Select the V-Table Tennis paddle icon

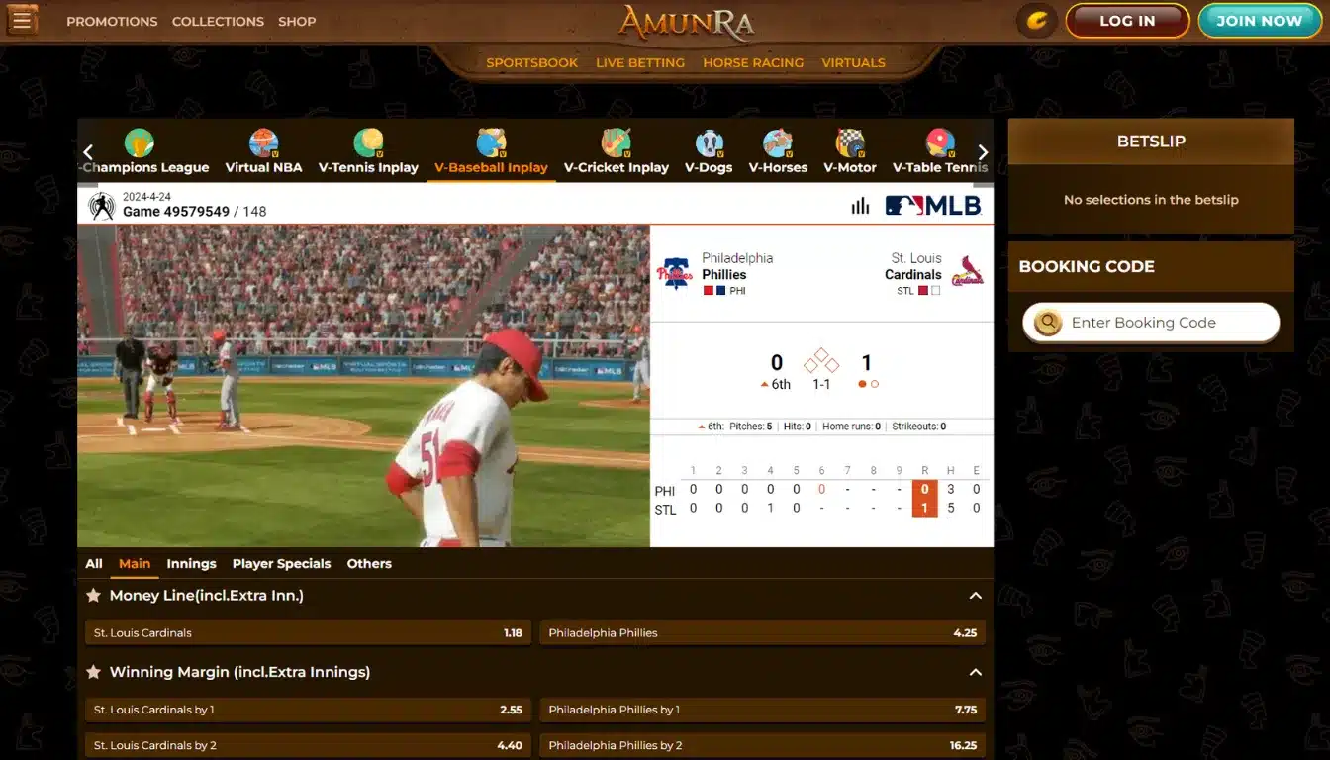click(940, 143)
